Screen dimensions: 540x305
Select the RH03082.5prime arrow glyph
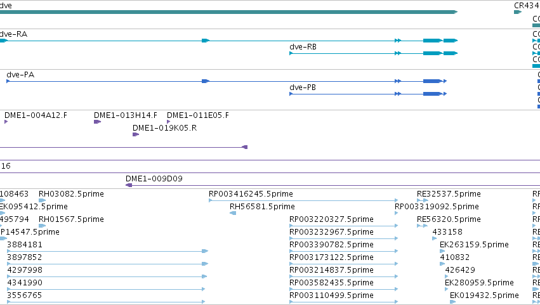[x=42, y=200]
